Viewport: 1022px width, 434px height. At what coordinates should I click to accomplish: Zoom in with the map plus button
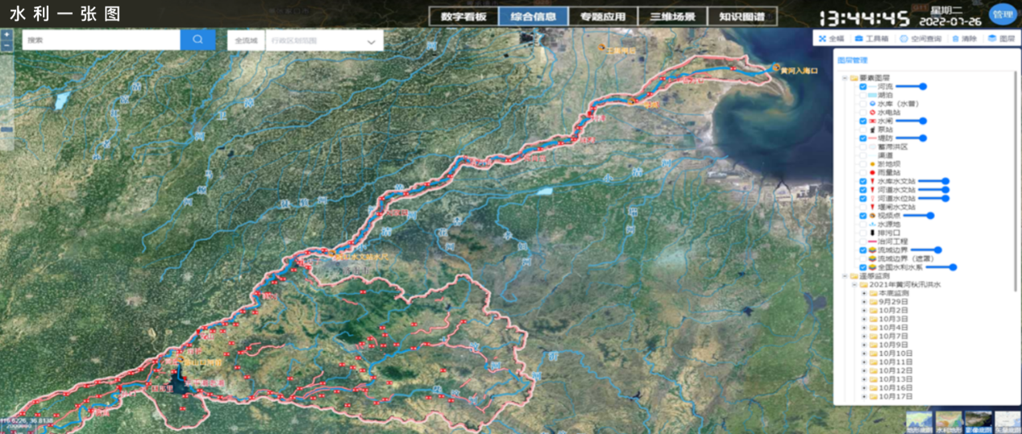(6, 35)
